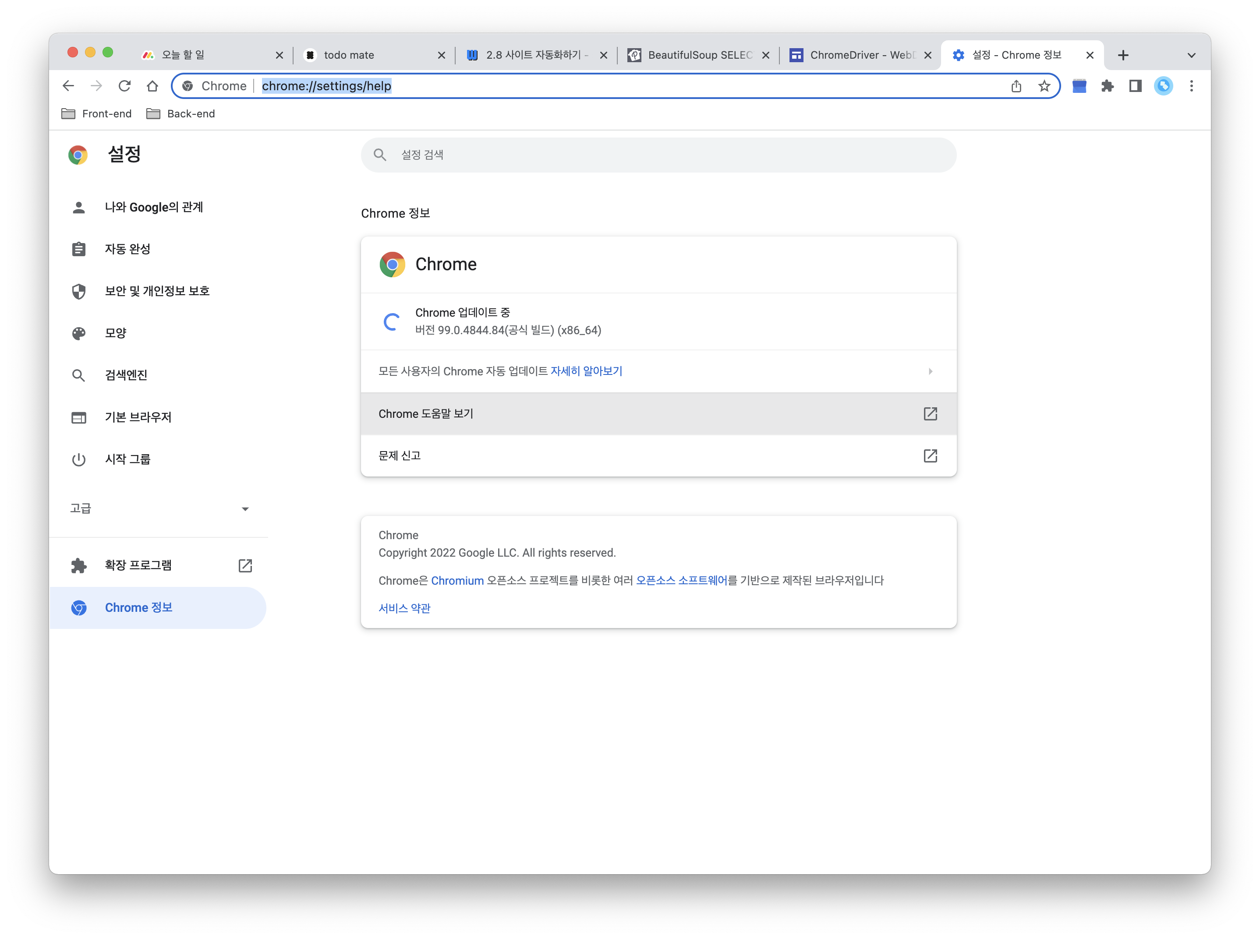
Task: Open the Front-end bookmarks folder
Action: (x=97, y=114)
